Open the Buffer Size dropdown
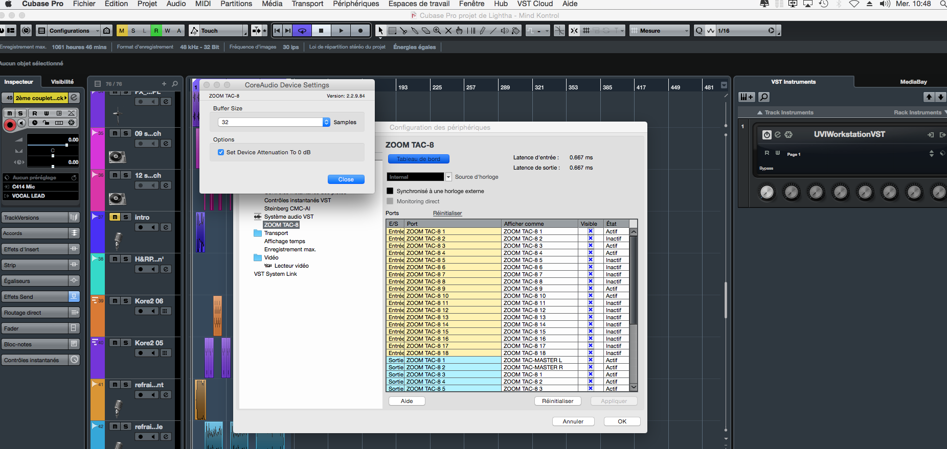This screenshot has width=947, height=449. (x=326, y=122)
